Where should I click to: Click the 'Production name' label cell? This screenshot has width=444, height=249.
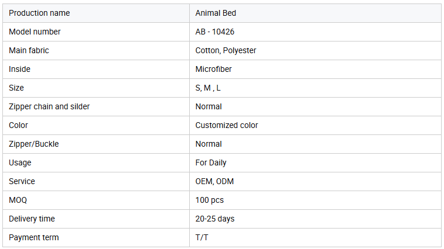point(96,13)
